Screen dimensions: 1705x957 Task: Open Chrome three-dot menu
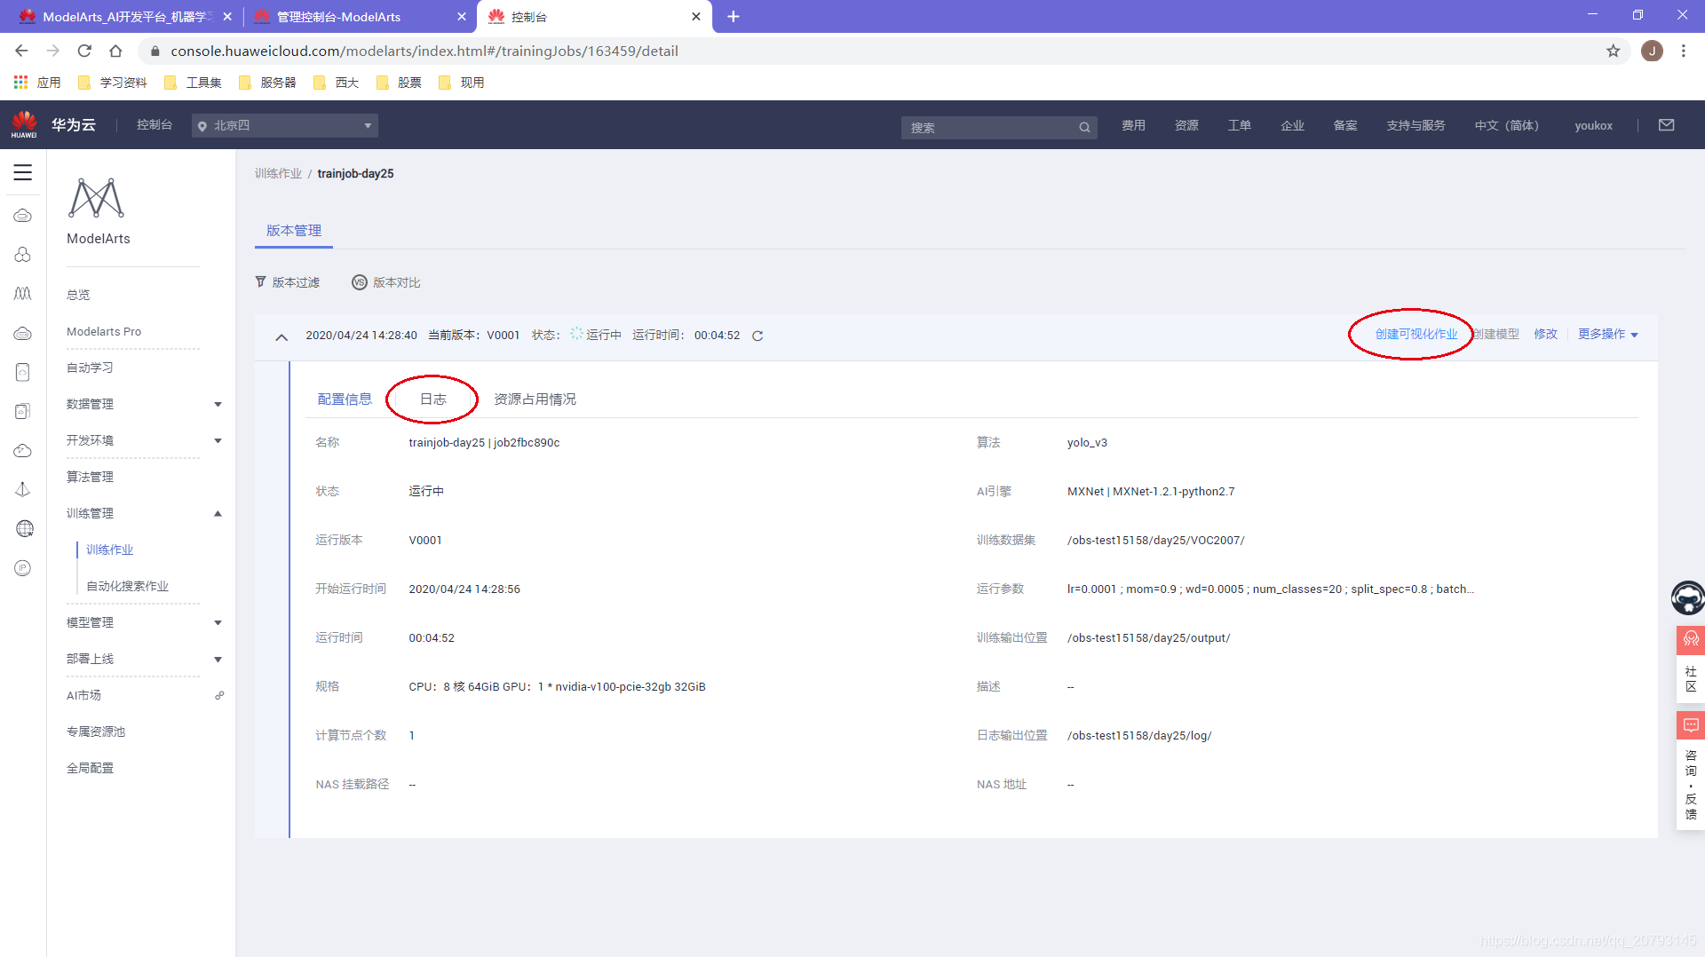point(1684,51)
